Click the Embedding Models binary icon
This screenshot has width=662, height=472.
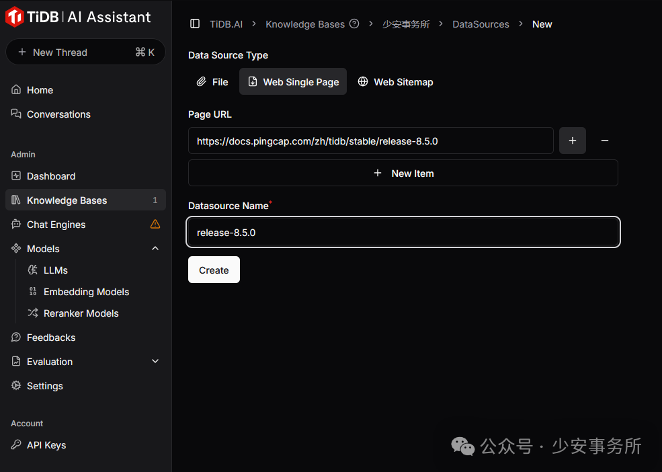[33, 291]
